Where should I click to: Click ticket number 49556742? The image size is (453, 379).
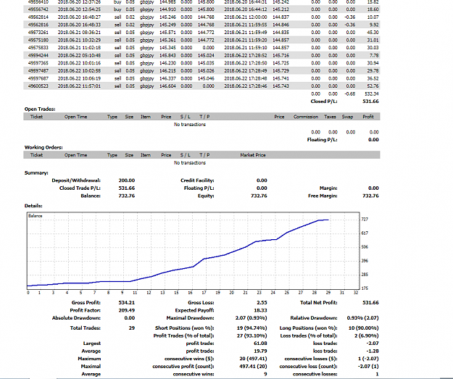(x=38, y=9)
